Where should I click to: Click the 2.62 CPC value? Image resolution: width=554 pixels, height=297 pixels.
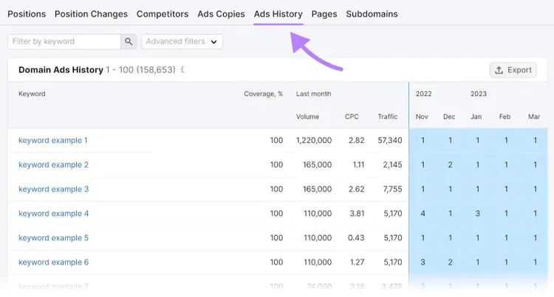[356, 189]
